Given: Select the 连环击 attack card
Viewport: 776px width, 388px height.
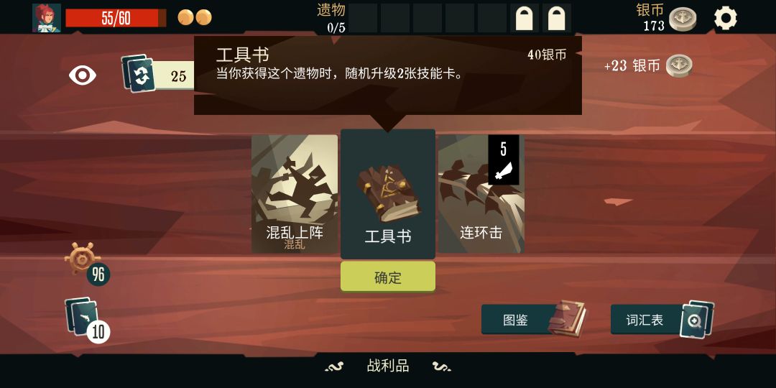Looking at the screenshot, I should 481,194.
